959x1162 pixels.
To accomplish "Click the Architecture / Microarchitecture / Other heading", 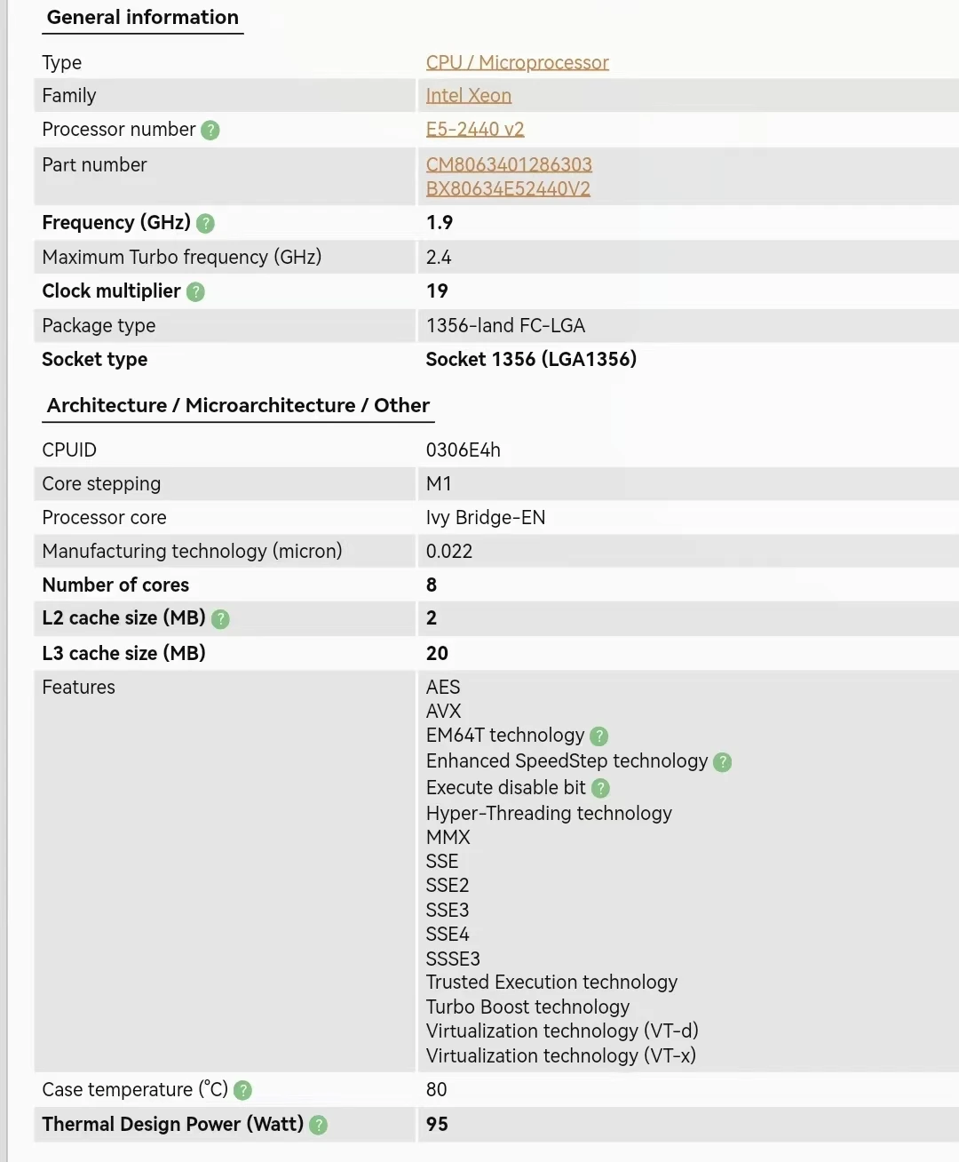I will (238, 406).
